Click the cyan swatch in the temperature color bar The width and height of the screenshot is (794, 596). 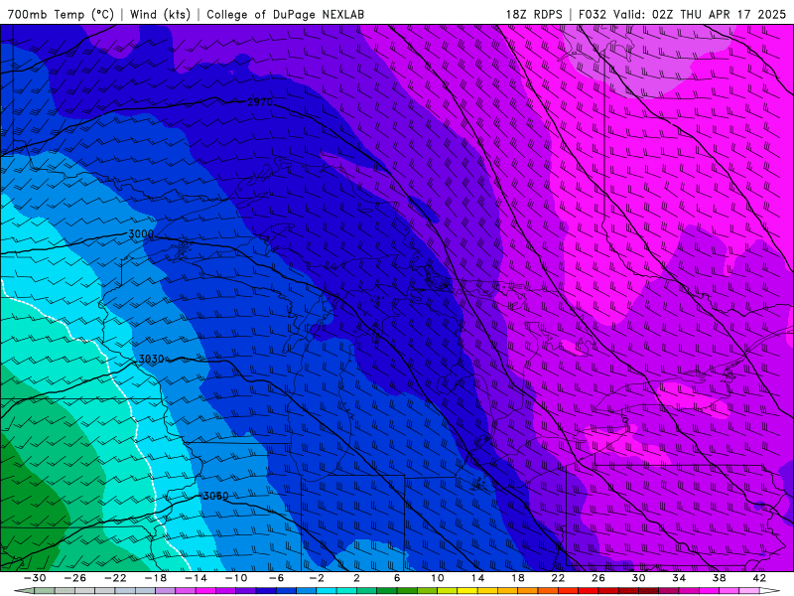pyautogui.click(x=327, y=590)
